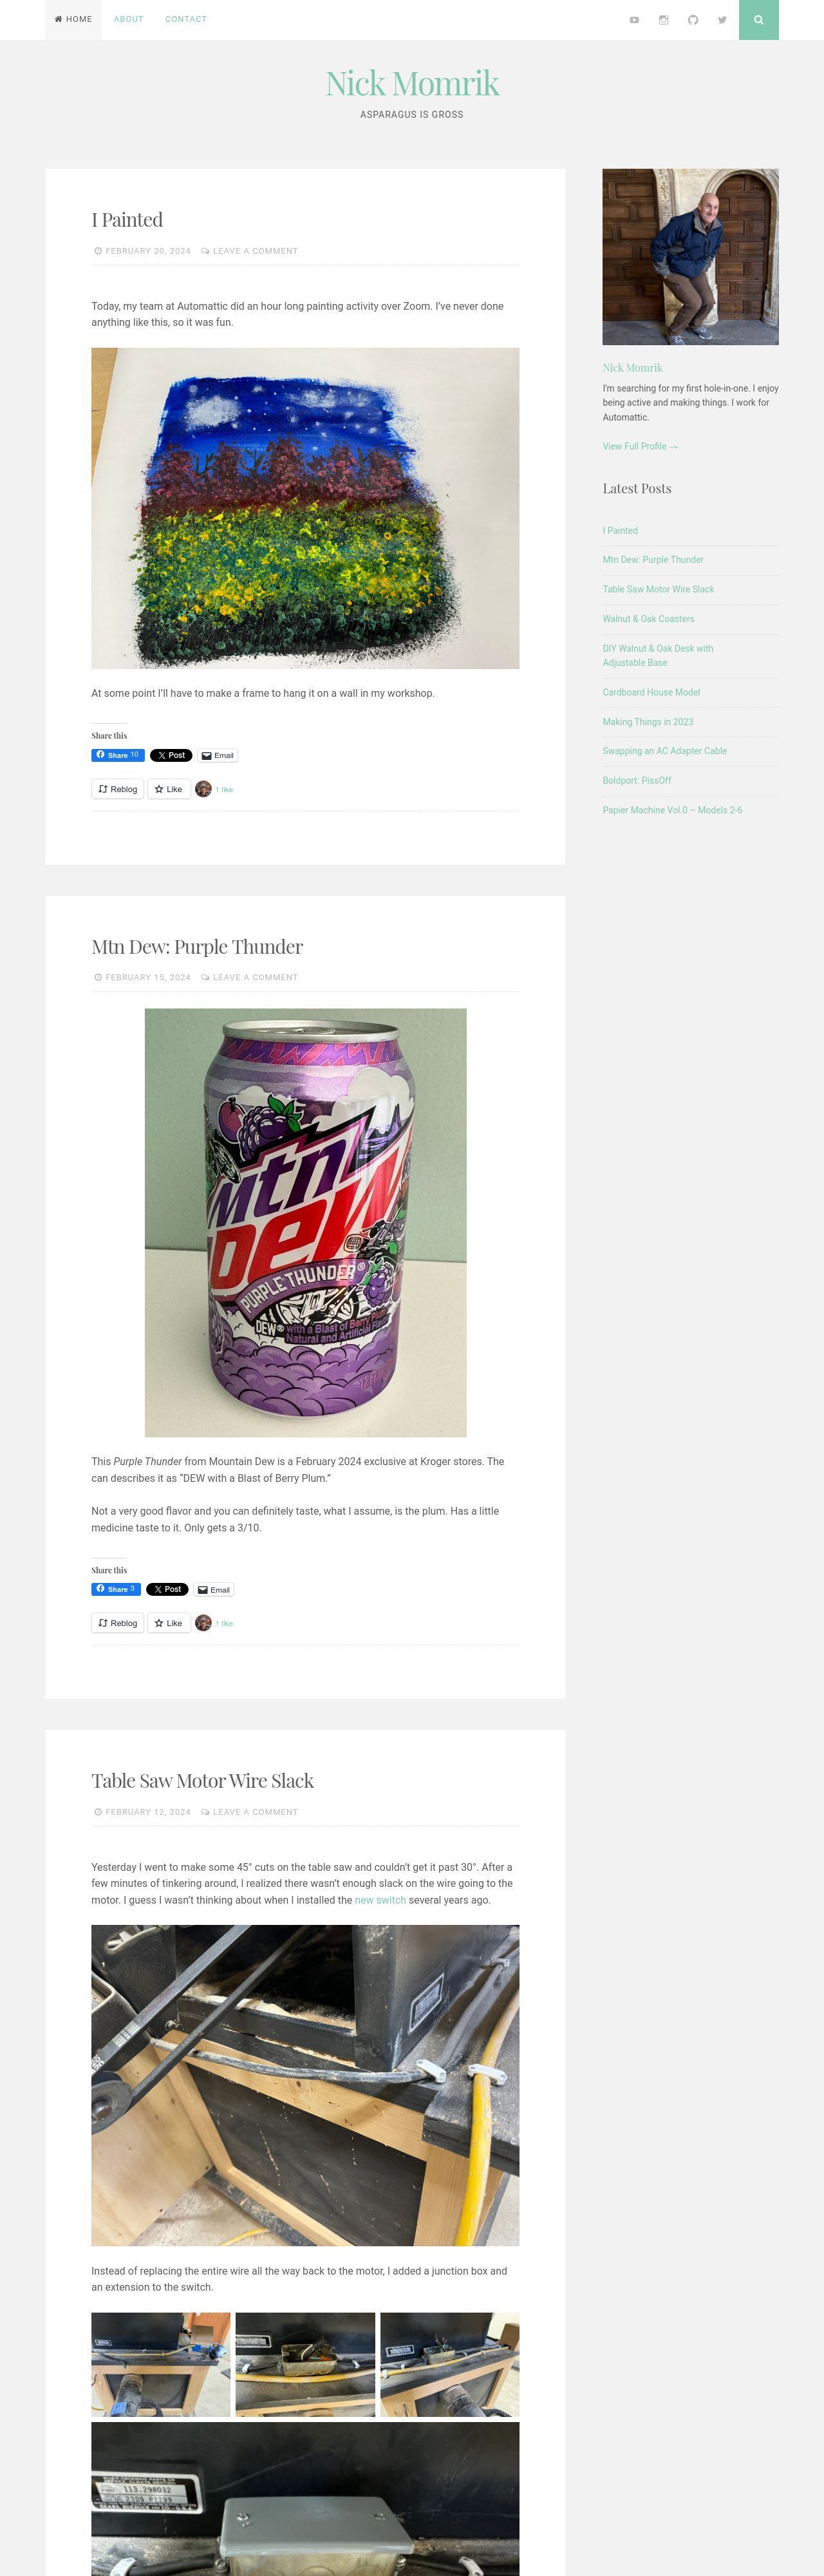Click the liker avatar under I Painted

click(x=203, y=789)
